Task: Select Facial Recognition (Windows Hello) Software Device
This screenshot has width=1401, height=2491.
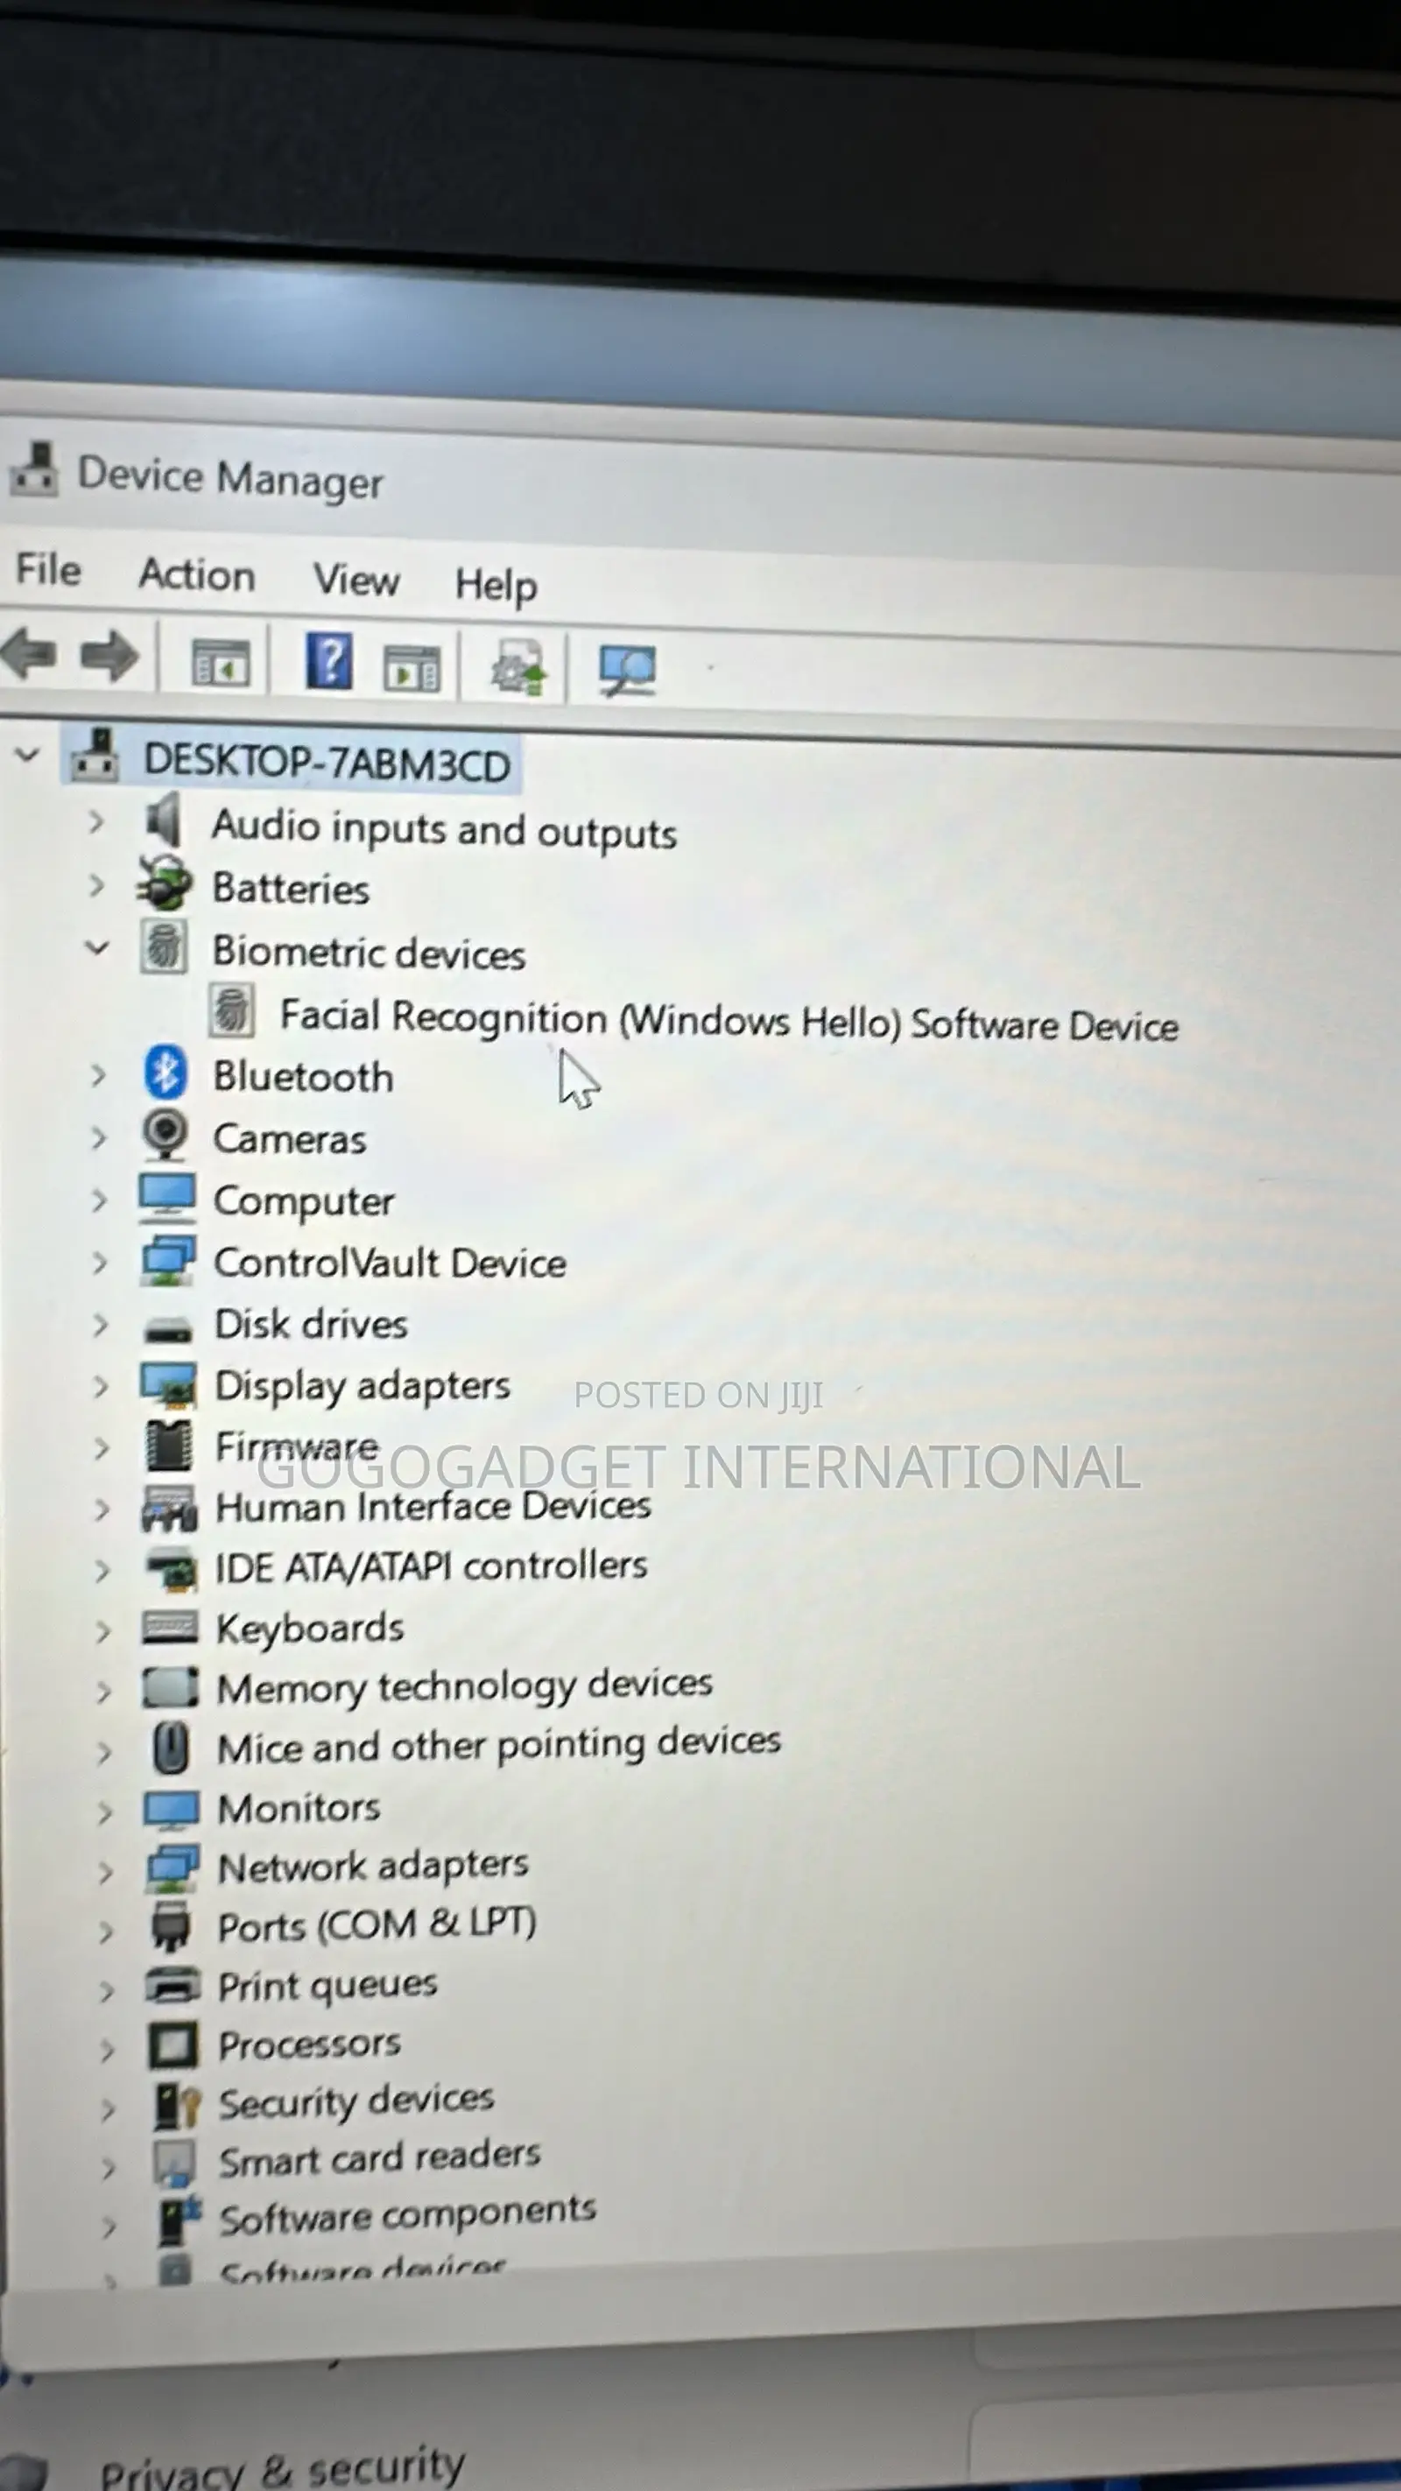Action: (x=729, y=1020)
